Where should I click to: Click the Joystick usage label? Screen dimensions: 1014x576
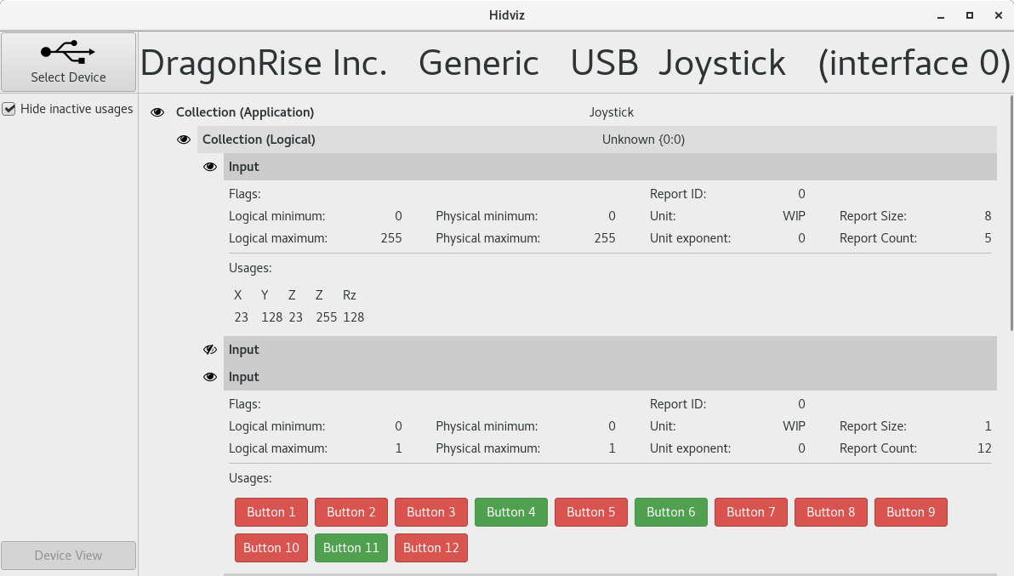(611, 112)
